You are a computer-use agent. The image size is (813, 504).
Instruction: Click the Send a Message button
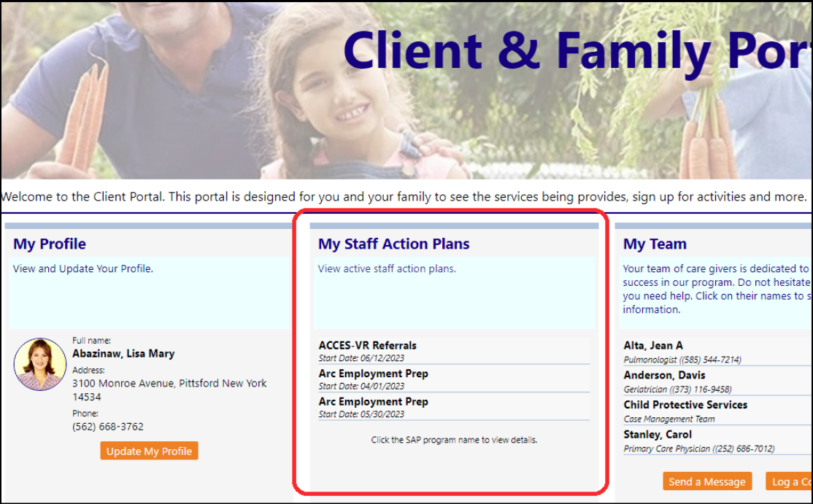click(707, 481)
